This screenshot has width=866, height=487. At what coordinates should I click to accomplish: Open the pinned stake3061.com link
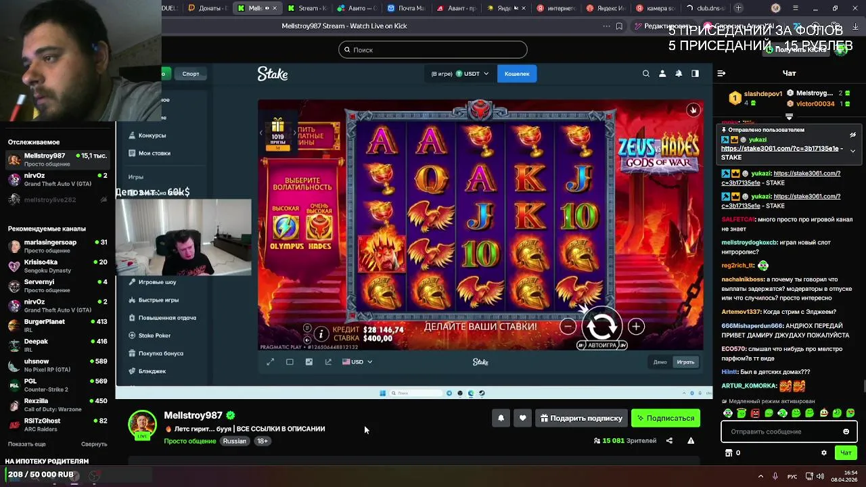[780, 148]
